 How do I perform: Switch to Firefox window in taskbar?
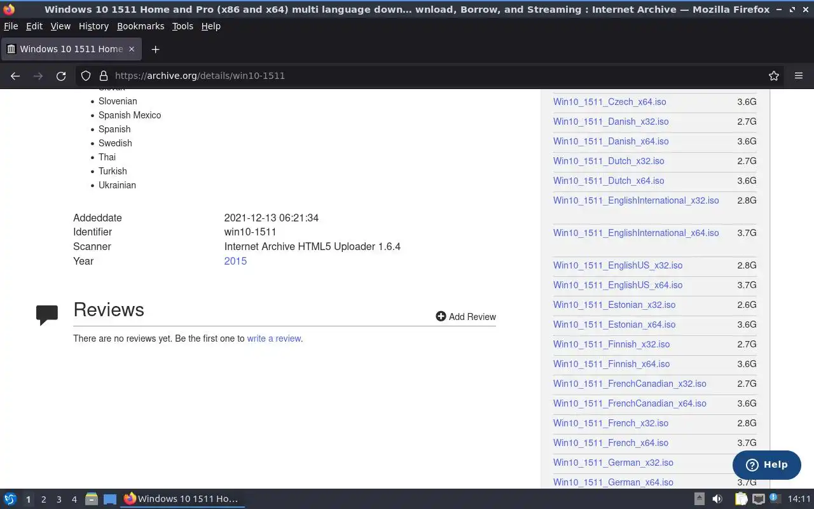pyautogui.click(x=183, y=499)
